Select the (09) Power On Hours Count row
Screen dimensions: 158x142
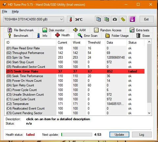[x=75, y=81]
